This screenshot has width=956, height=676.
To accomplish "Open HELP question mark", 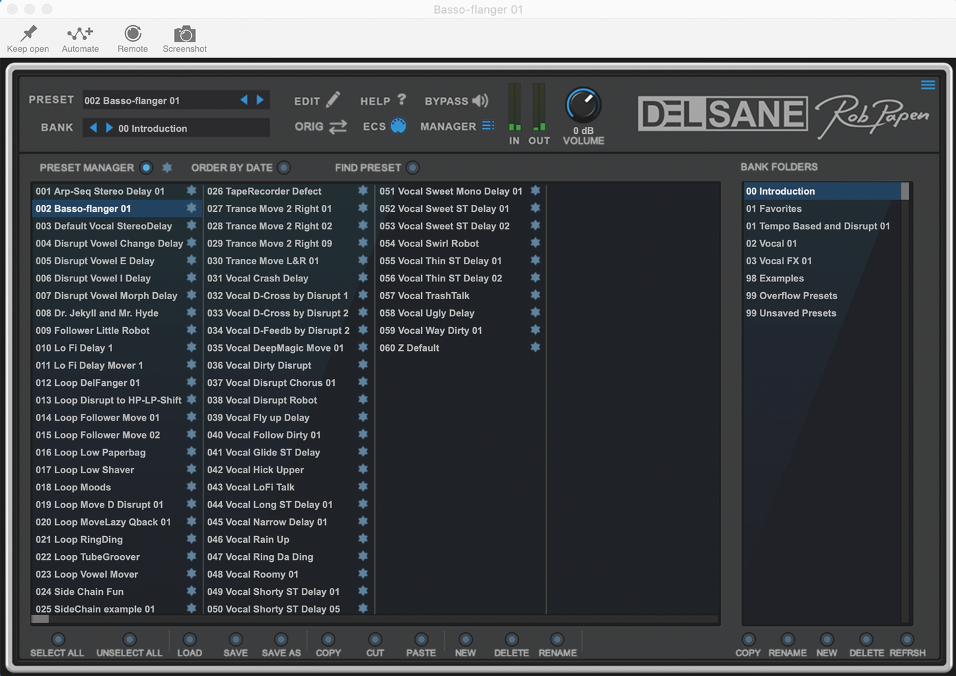I will click(x=402, y=100).
